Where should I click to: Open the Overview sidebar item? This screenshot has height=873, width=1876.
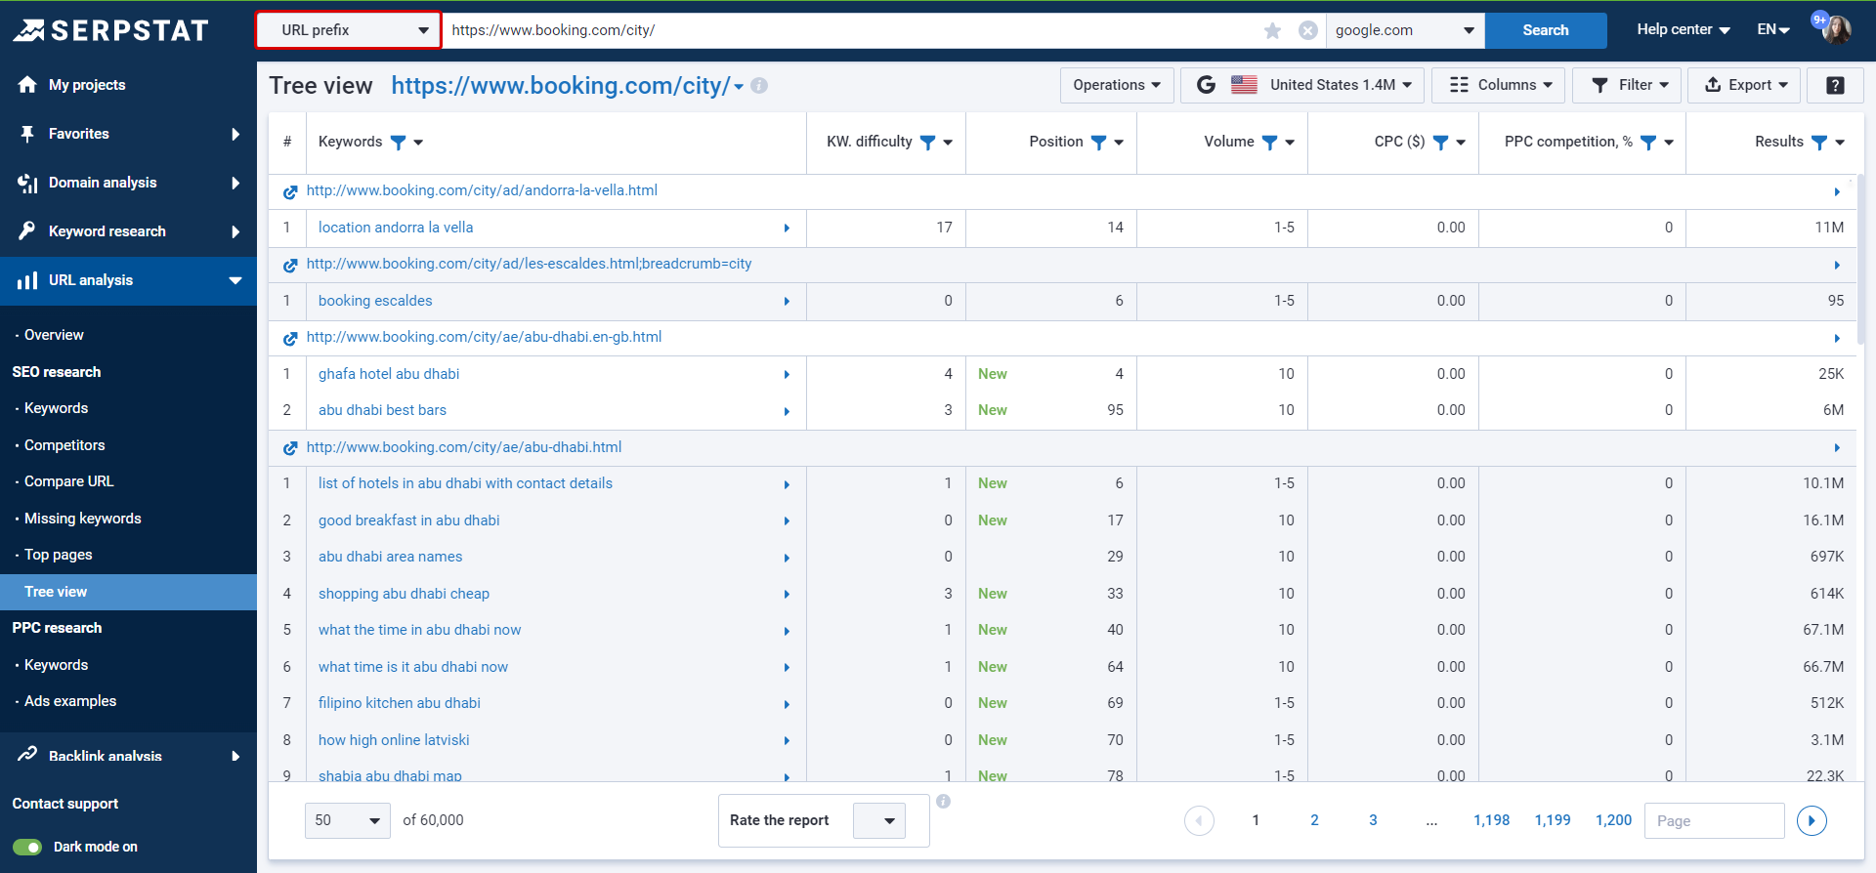pyautogui.click(x=54, y=335)
